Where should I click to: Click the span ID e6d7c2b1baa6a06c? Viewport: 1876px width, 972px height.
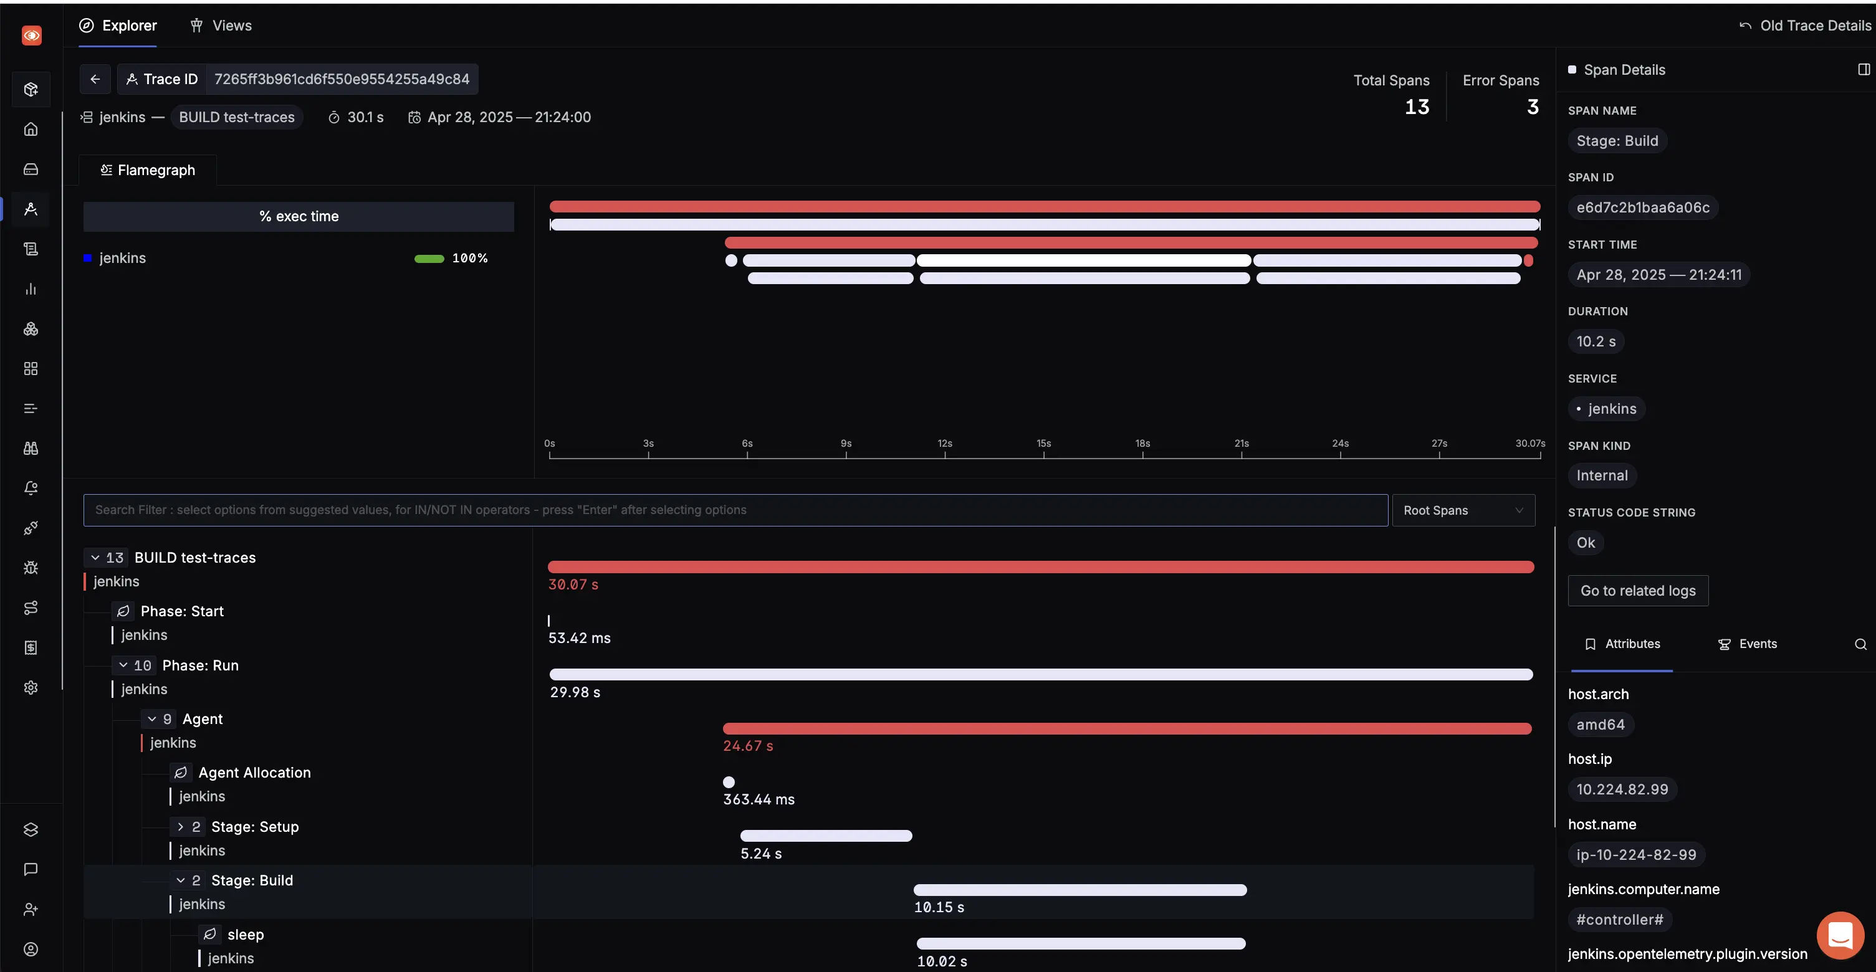tap(1643, 207)
